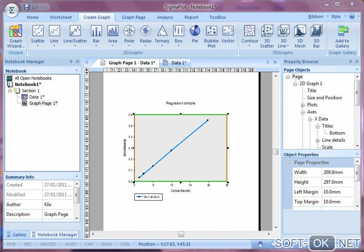Collapse the Section 1 tree node
The width and height of the screenshot is (364, 252).
coord(10,91)
